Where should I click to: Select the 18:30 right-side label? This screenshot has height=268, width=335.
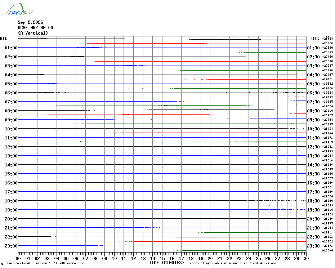click(313, 201)
